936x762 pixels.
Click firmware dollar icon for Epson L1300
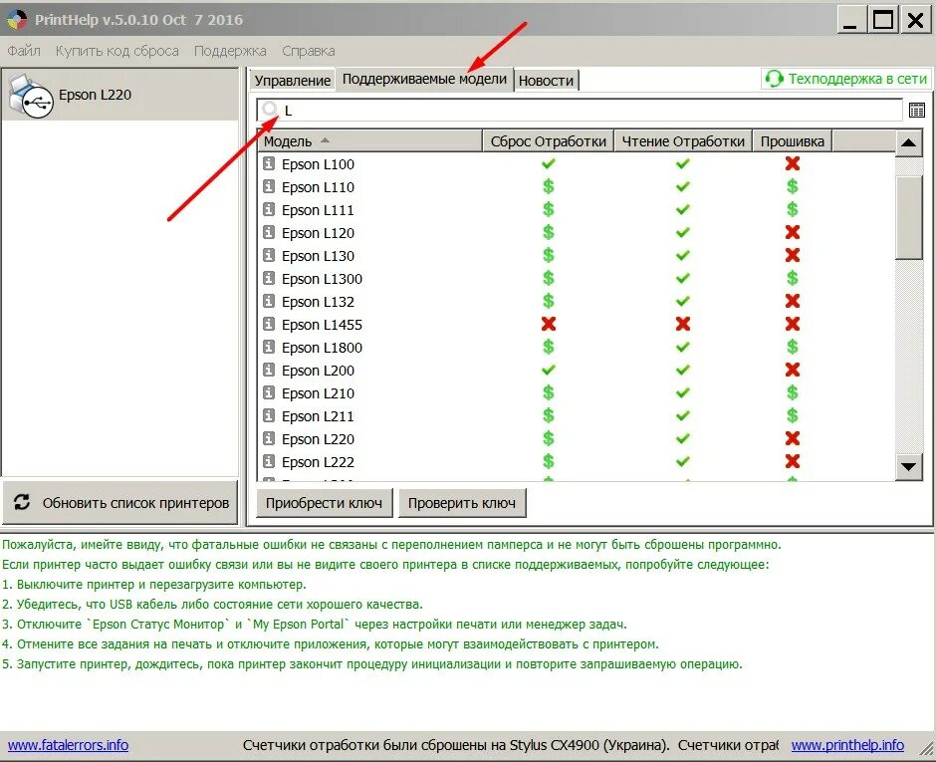[x=793, y=278]
